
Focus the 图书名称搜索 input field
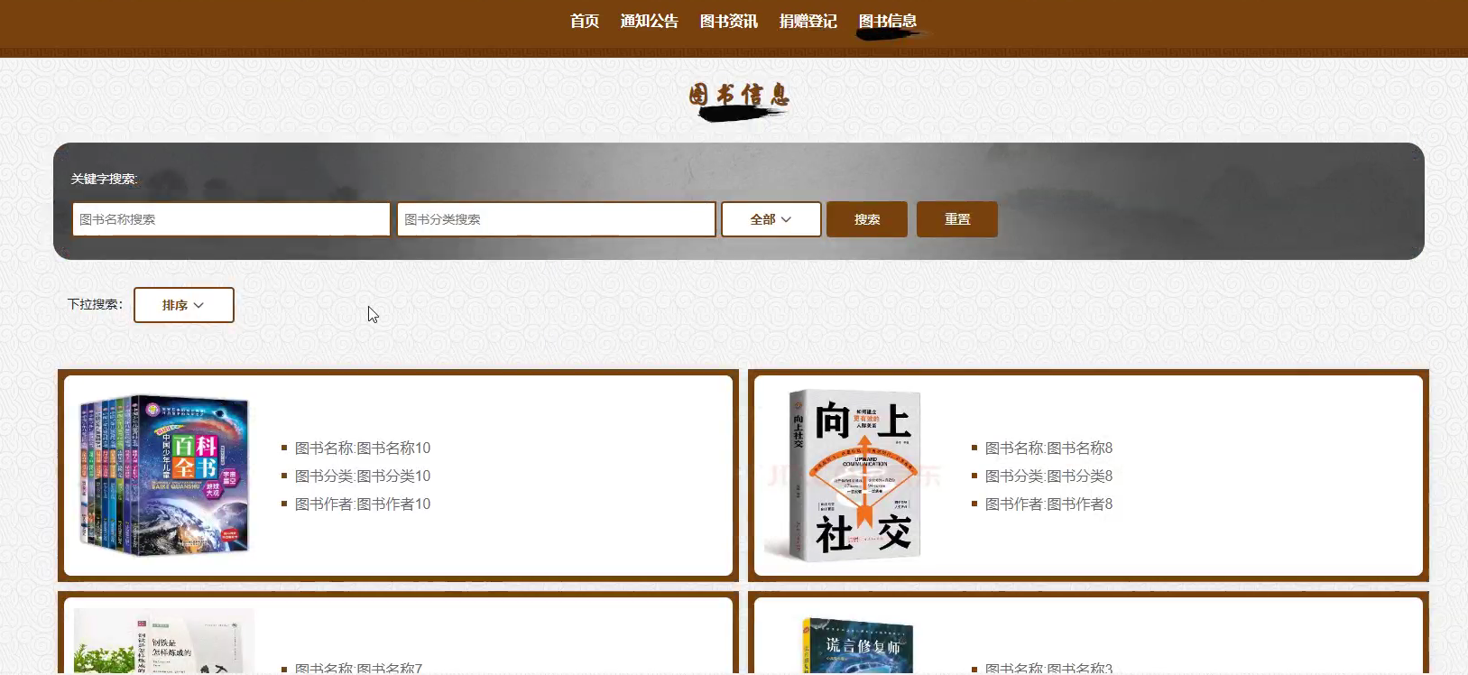pyautogui.click(x=231, y=219)
